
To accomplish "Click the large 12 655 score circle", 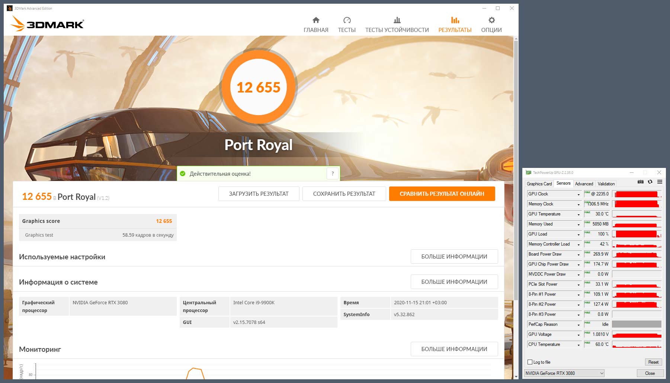I will tap(259, 87).
